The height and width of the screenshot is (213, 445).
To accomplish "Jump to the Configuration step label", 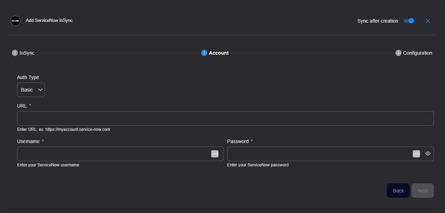I will [x=417, y=53].
